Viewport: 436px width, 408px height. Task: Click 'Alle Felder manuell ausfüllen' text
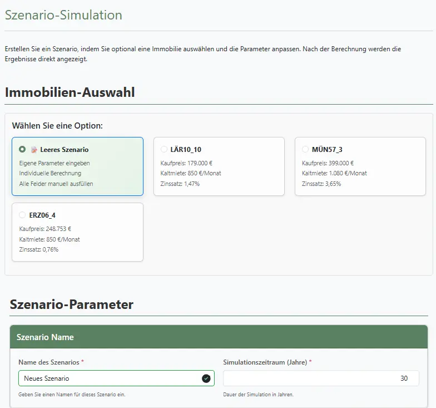tap(56, 184)
